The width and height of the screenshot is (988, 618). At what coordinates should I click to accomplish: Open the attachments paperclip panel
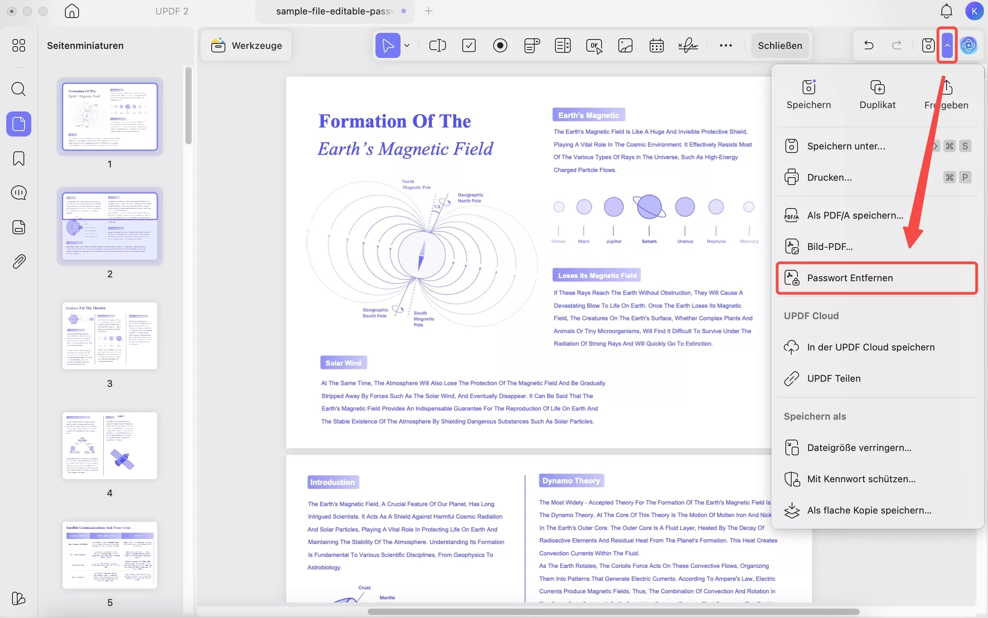19,262
